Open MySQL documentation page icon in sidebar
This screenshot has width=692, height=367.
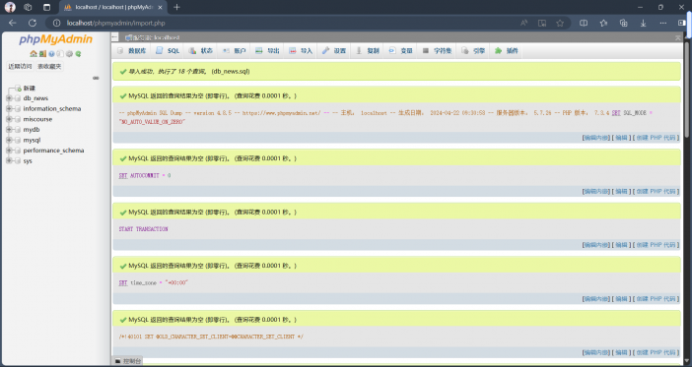tap(60, 54)
